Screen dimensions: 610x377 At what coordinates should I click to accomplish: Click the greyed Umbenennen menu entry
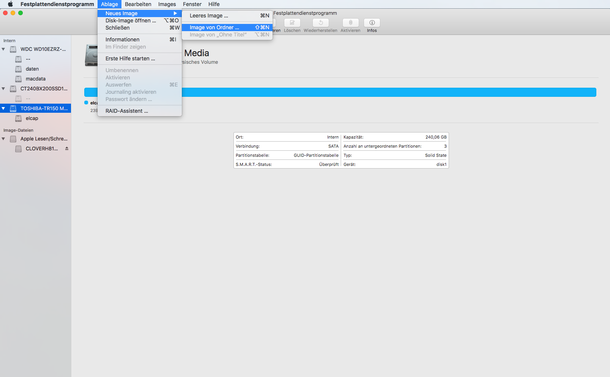click(140, 70)
